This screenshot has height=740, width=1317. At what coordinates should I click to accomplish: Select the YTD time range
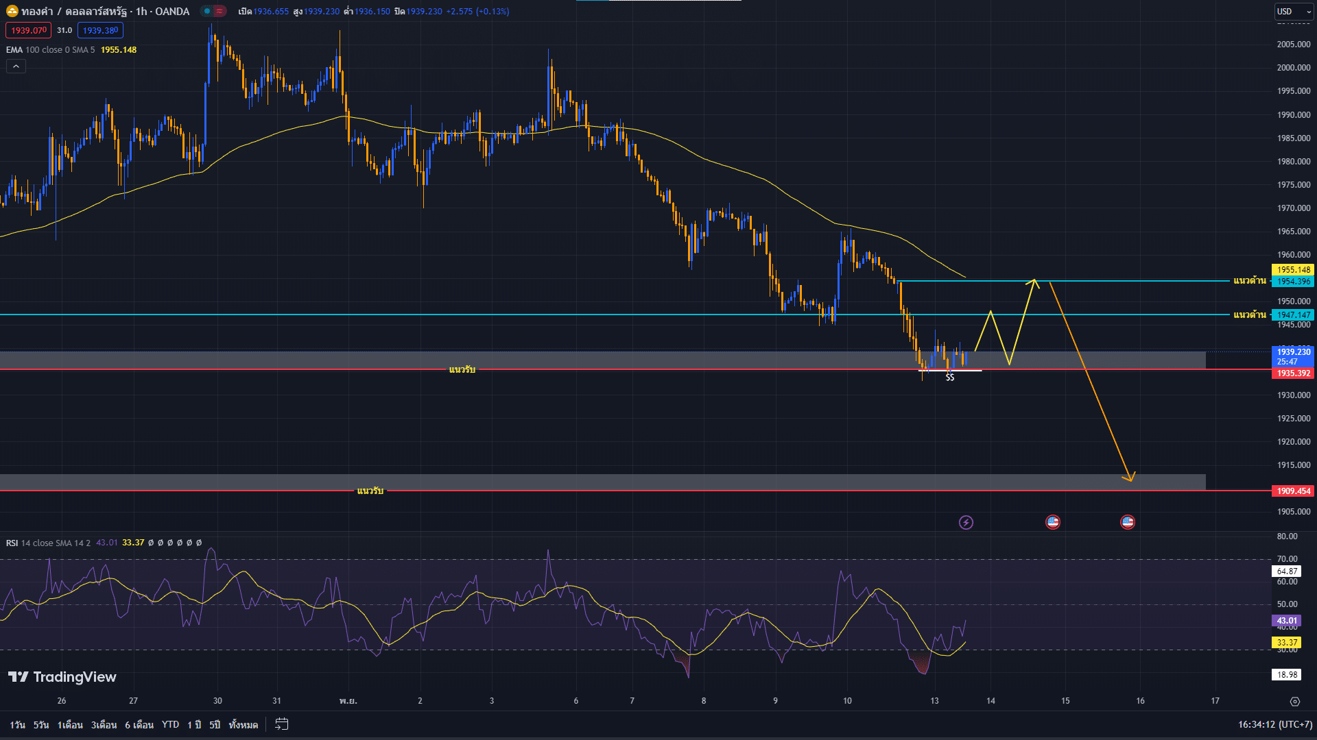[x=170, y=725]
